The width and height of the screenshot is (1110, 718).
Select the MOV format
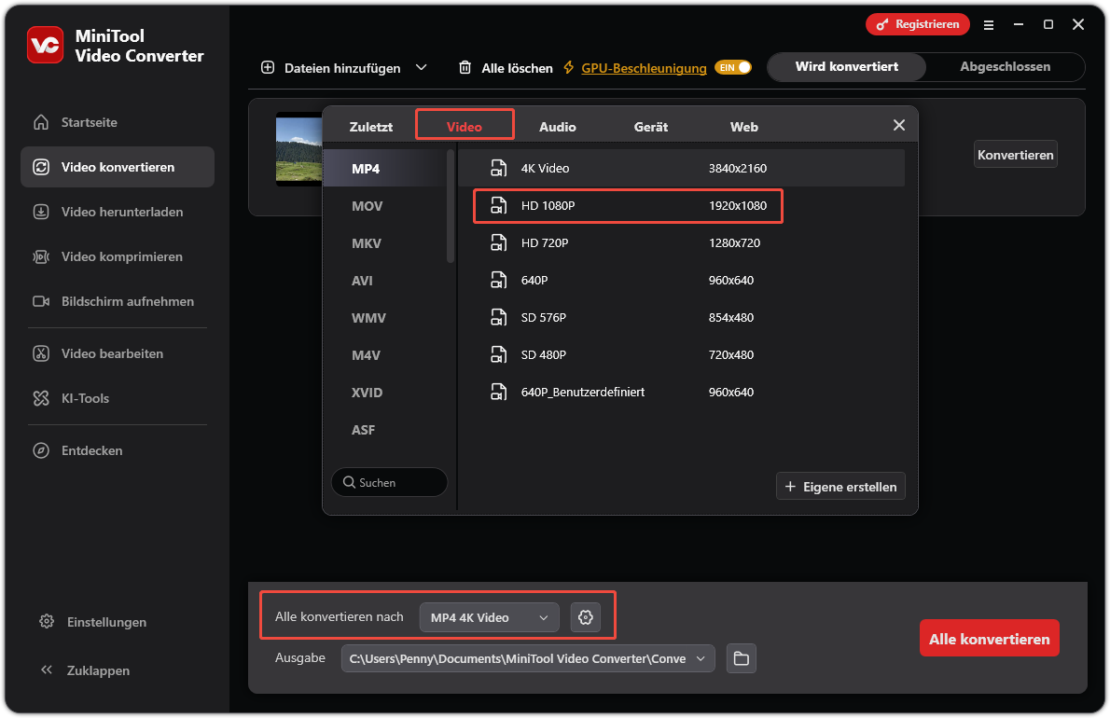[x=368, y=206]
